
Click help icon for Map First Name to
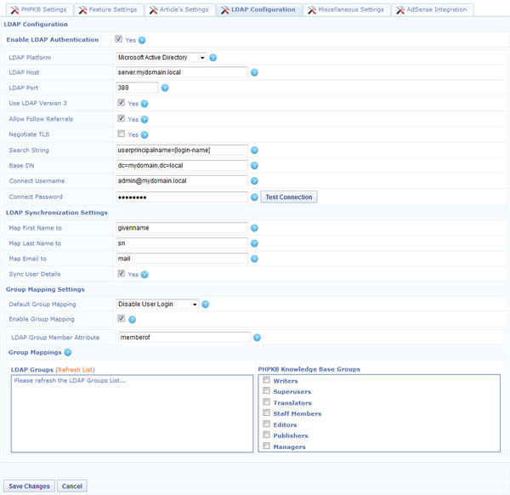[x=254, y=228]
